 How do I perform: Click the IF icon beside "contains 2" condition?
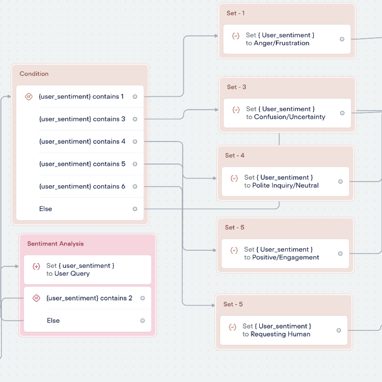(x=36, y=298)
